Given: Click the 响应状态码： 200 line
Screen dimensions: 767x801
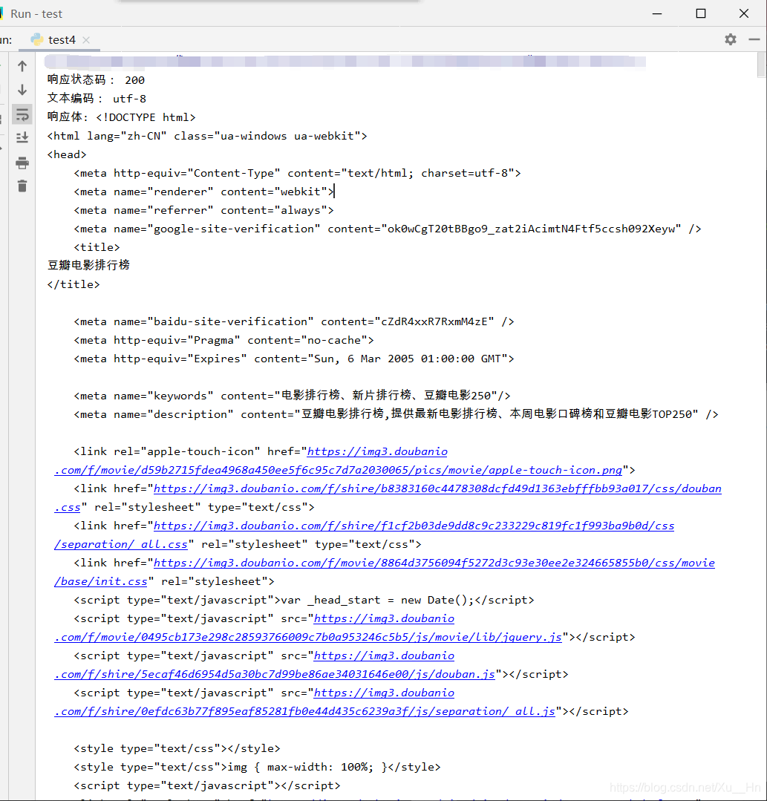Looking at the screenshot, I should [96, 80].
